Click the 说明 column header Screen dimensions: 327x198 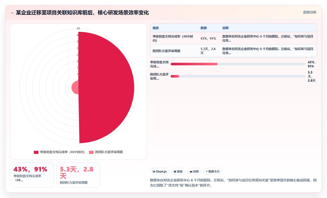coord(225,28)
